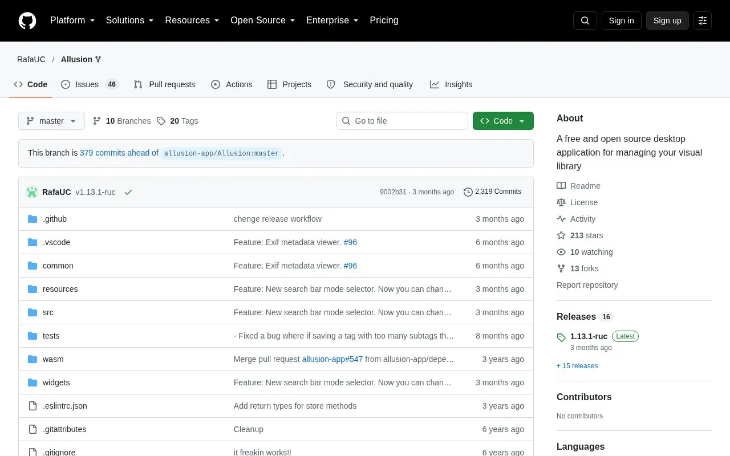Open the 379 commits ahead link

(119, 153)
